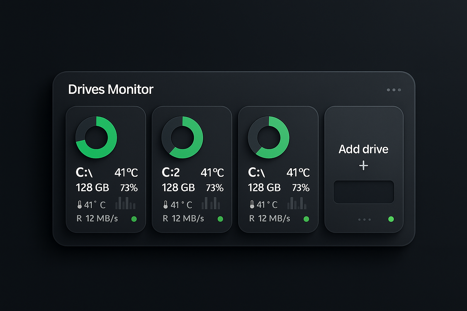Select the C:2 drive label
467x311 pixels.
point(171,173)
